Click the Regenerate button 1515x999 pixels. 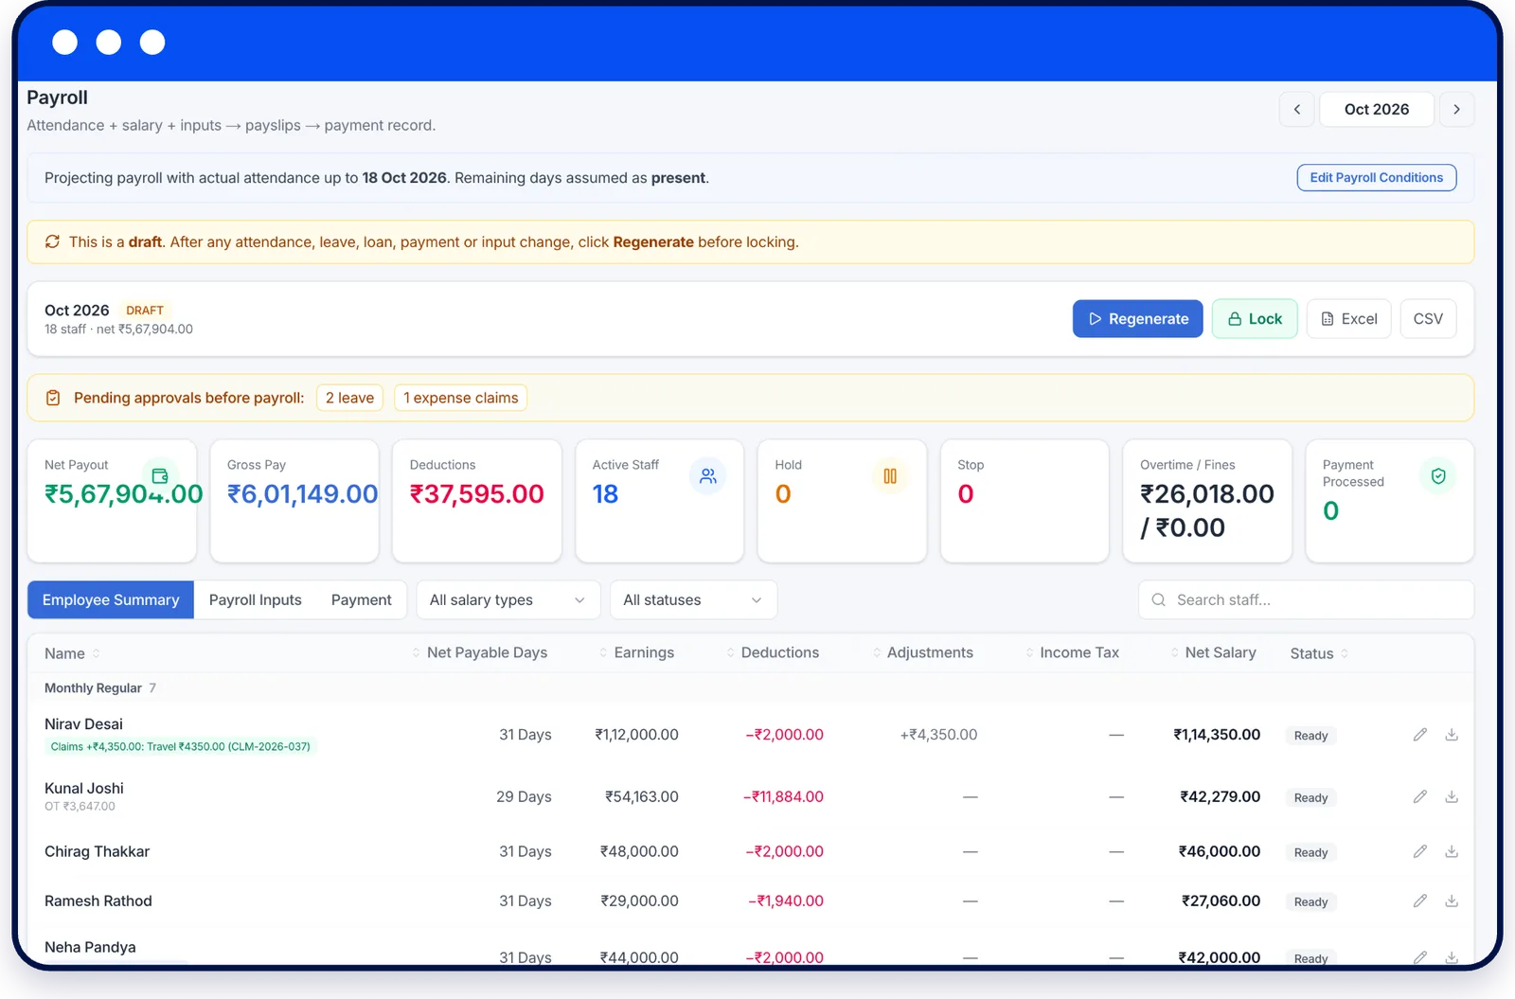click(x=1138, y=319)
